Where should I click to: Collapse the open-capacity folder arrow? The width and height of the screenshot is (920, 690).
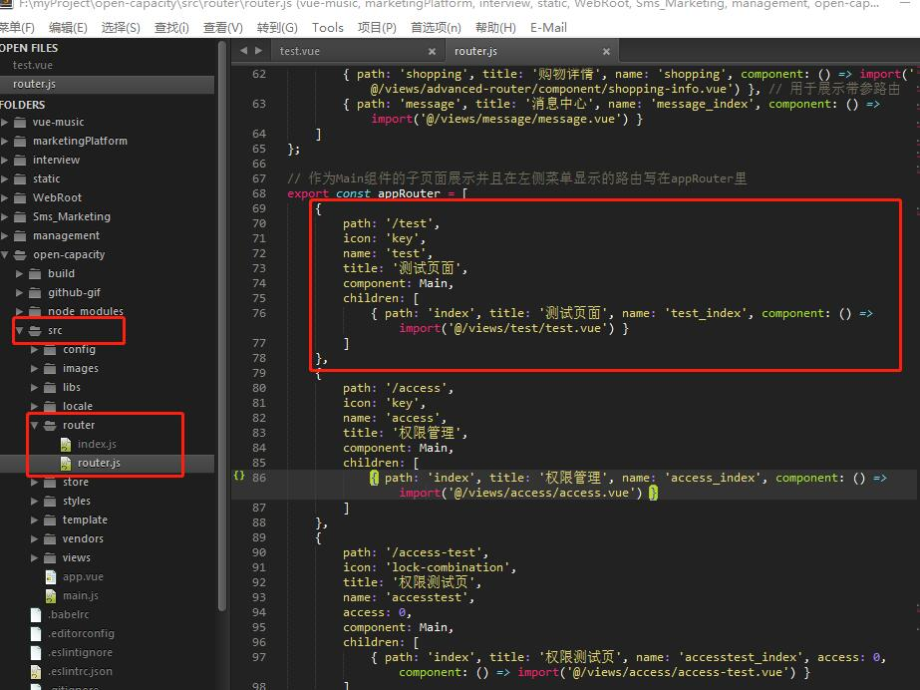tap(5, 254)
